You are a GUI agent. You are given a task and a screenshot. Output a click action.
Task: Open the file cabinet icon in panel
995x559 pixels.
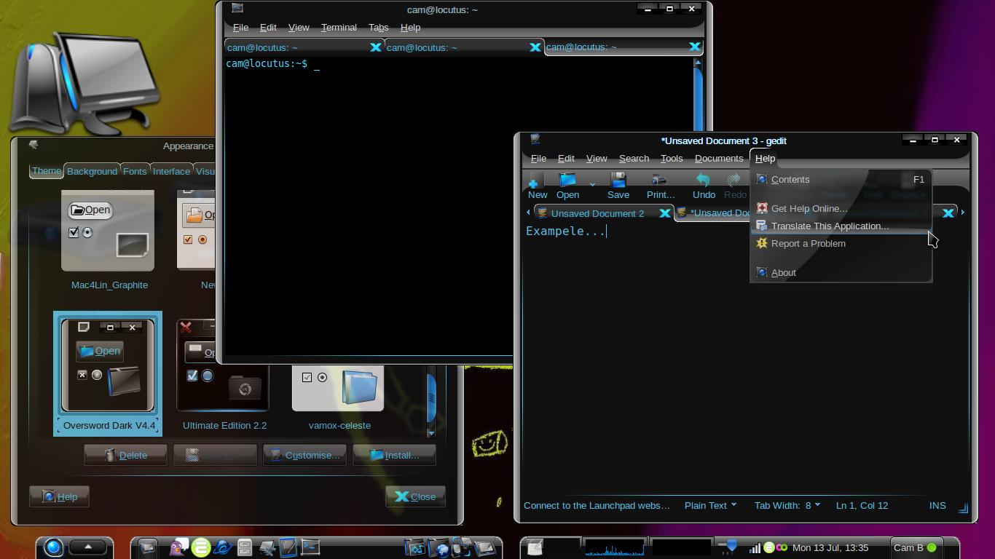[245, 547]
